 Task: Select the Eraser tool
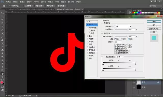coord(2,47)
